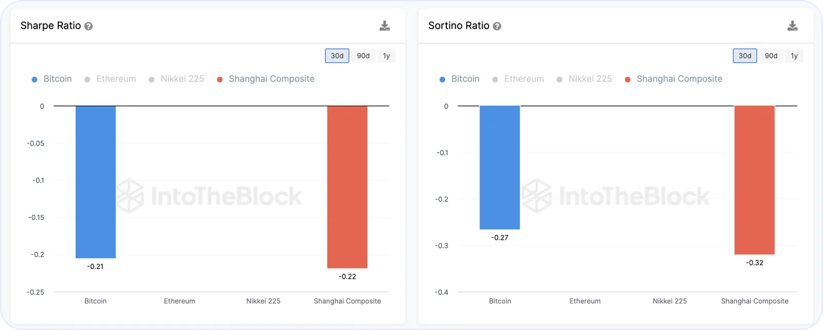Image resolution: width=823 pixels, height=330 pixels.
Task: Select 30d range in Sortino Ratio panel
Action: [745, 56]
